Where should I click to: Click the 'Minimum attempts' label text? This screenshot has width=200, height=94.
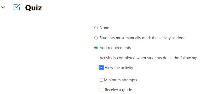pyautogui.click(x=121, y=80)
